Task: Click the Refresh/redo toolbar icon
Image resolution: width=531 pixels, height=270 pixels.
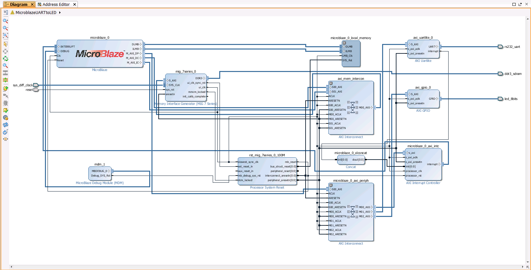Action: 5,132
